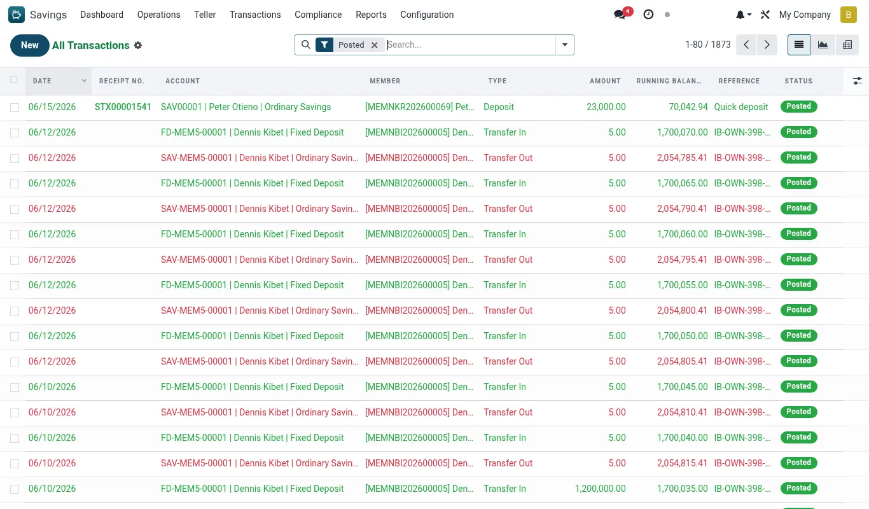Click SAV00001 Peter Otieno Ordinary Savings account
869x509 pixels.
pyautogui.click(x=246, y=107)
